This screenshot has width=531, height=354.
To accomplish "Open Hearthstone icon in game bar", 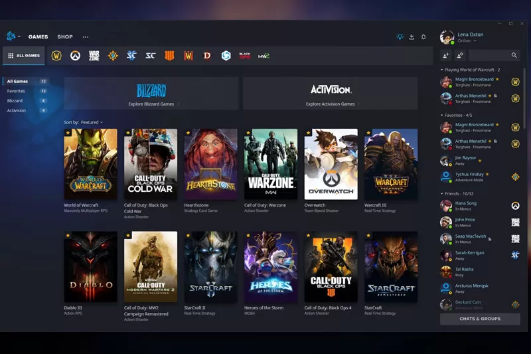I will [x=113, y=56].
